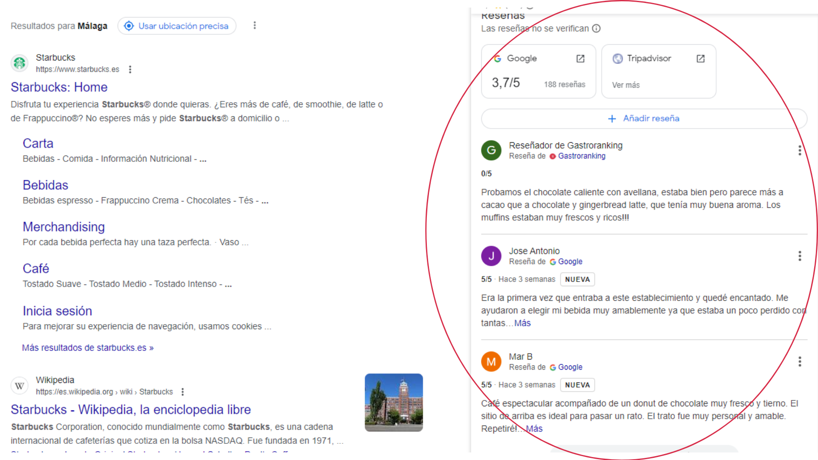This screenshot has height=460, width=818.
Task: Click NUEVA badge on Jose Antonio review
Action: pyautogui.click(x=577, y=279)
